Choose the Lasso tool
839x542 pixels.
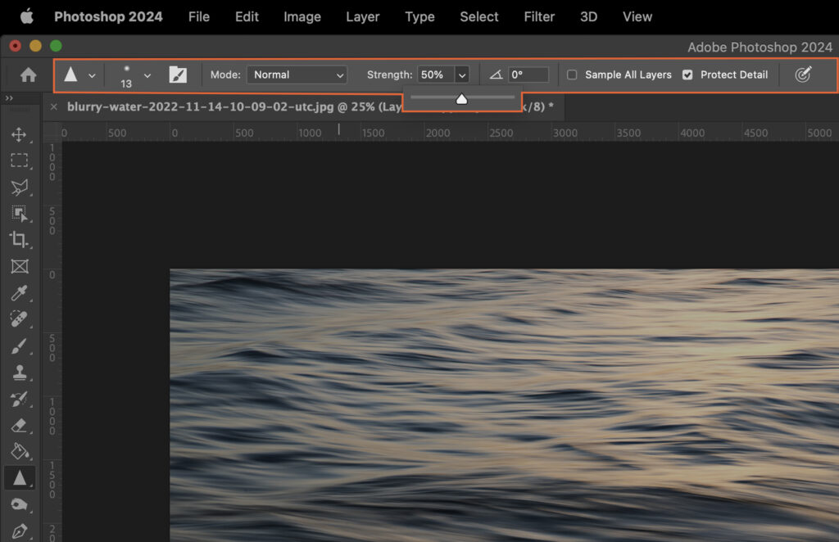click(x=19, y=187)
